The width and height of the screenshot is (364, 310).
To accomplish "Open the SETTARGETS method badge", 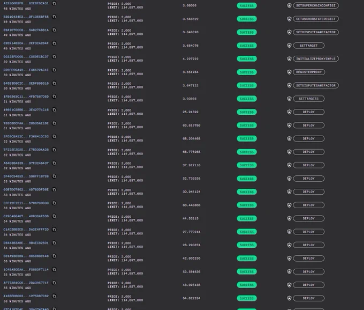I will coord(309,99).
